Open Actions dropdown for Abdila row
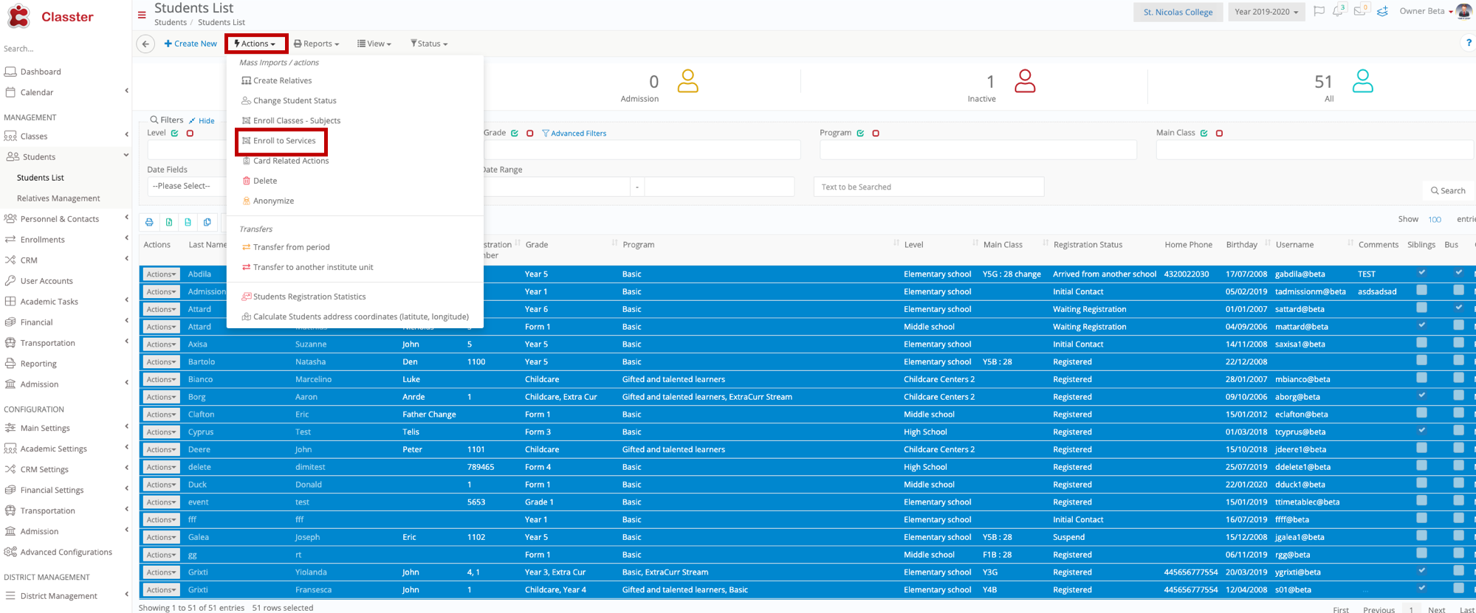 161,274
